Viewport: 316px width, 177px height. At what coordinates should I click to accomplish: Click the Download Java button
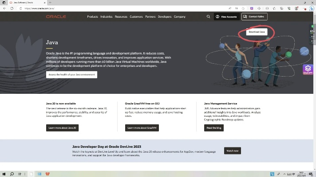(x=257, y=32)
